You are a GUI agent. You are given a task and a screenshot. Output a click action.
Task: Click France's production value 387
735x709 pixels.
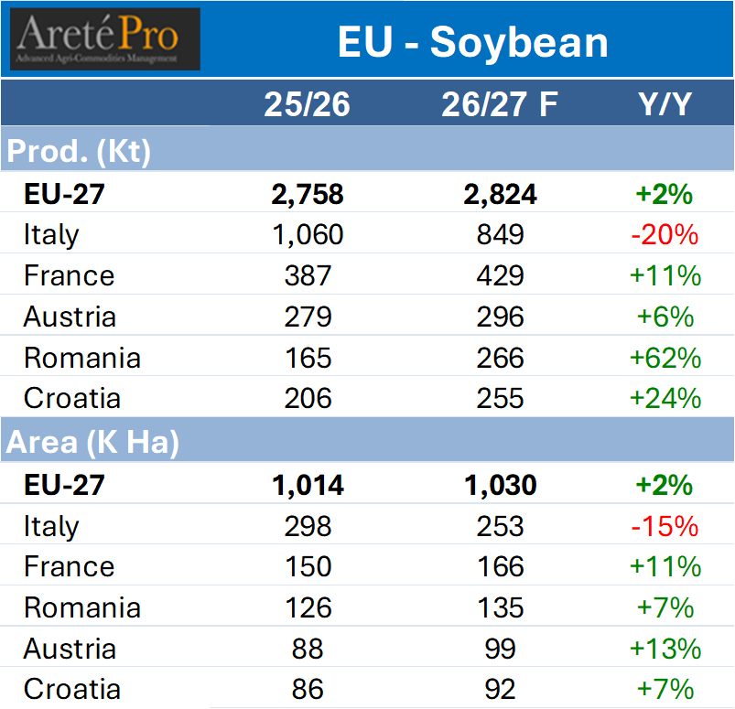pyautogui.click(x=308, y=276)
